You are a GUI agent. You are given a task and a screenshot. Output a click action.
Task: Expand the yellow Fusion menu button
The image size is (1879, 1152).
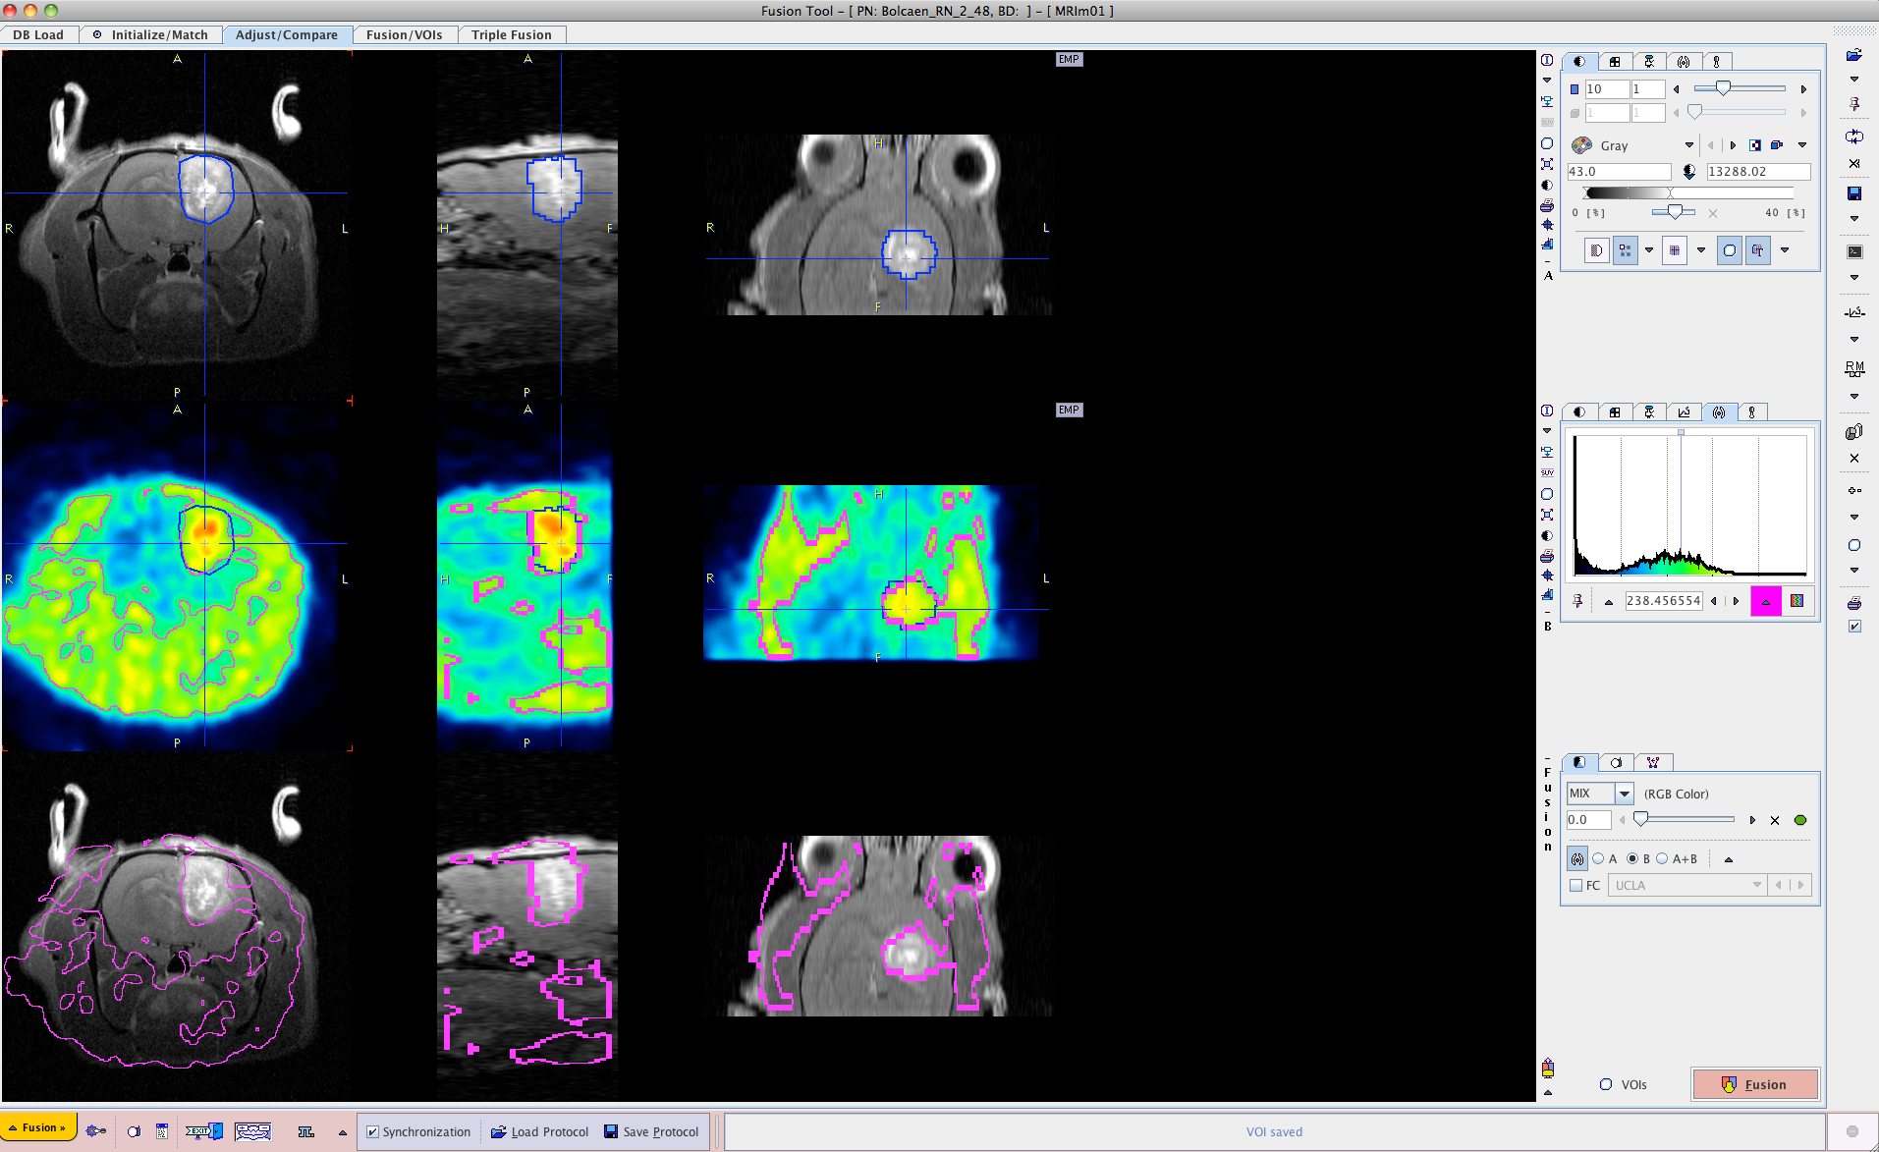[x=38, y=1127]
